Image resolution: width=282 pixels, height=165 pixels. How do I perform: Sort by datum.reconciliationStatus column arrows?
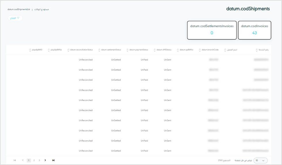(x=68, y=50)
